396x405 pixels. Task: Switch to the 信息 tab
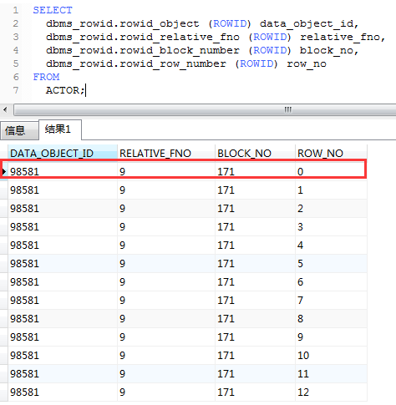point(19,130)
